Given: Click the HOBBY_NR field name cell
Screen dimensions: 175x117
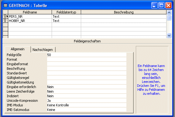Looking at the screenshot, I should click(30, 21).
